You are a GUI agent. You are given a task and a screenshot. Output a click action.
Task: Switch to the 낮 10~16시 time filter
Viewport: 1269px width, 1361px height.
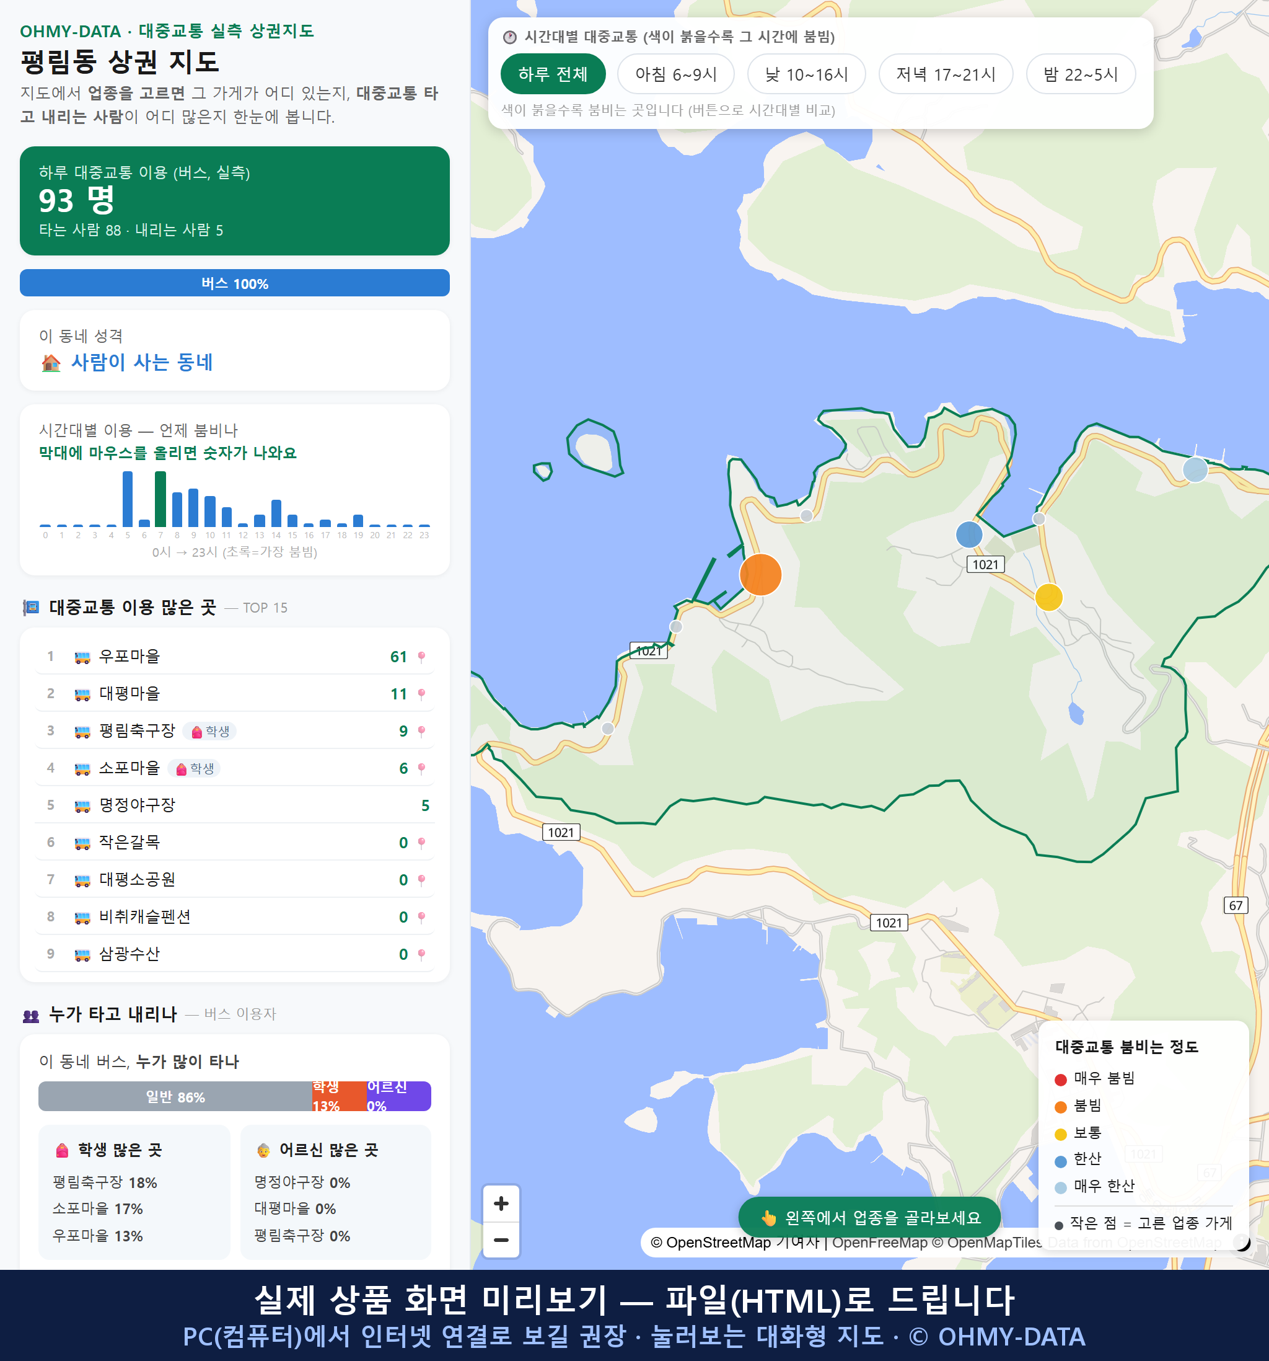(806, 74)
